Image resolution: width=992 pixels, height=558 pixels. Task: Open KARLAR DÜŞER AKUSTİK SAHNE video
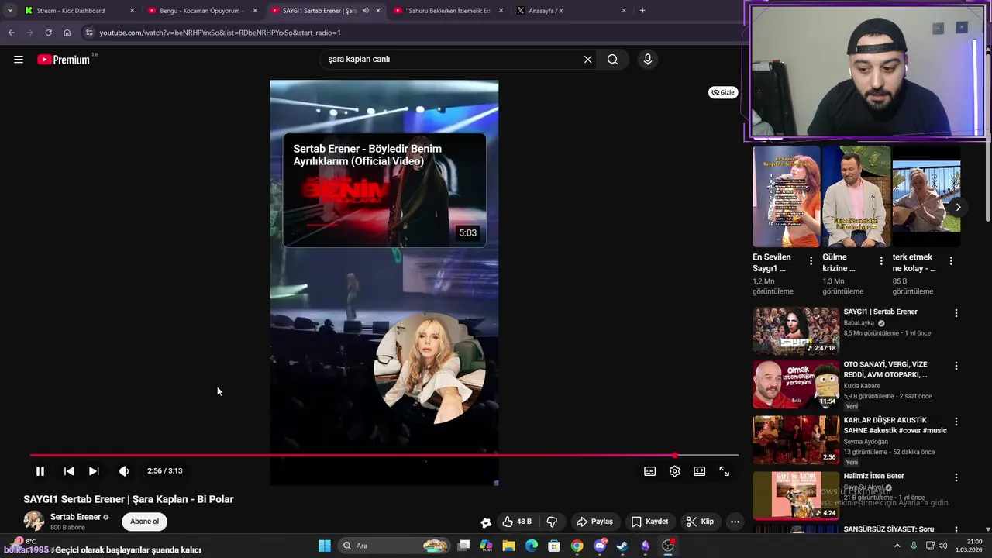coord(796,439)
